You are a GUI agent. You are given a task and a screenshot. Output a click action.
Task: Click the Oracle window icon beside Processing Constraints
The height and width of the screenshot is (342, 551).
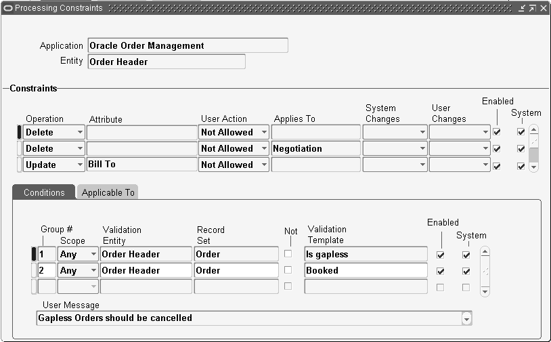tap(8, 7)
